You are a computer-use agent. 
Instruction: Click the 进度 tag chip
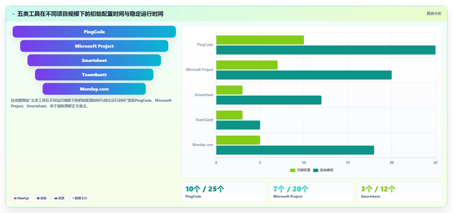(59, 198)
